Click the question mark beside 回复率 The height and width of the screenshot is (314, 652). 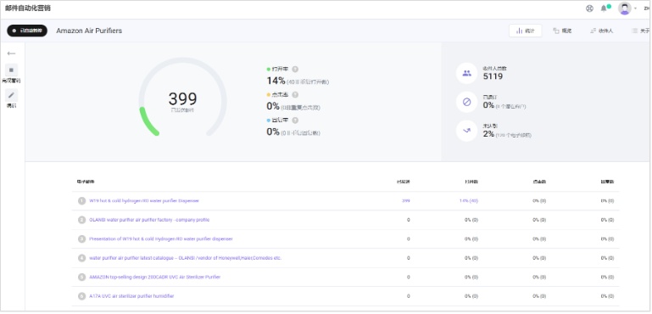(295, 121)
